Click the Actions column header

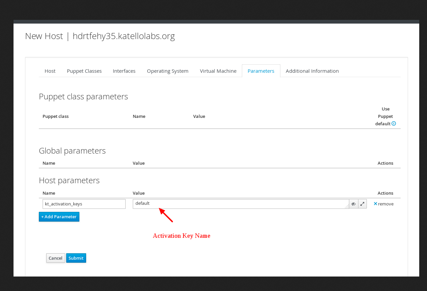[x=385, y=193]
